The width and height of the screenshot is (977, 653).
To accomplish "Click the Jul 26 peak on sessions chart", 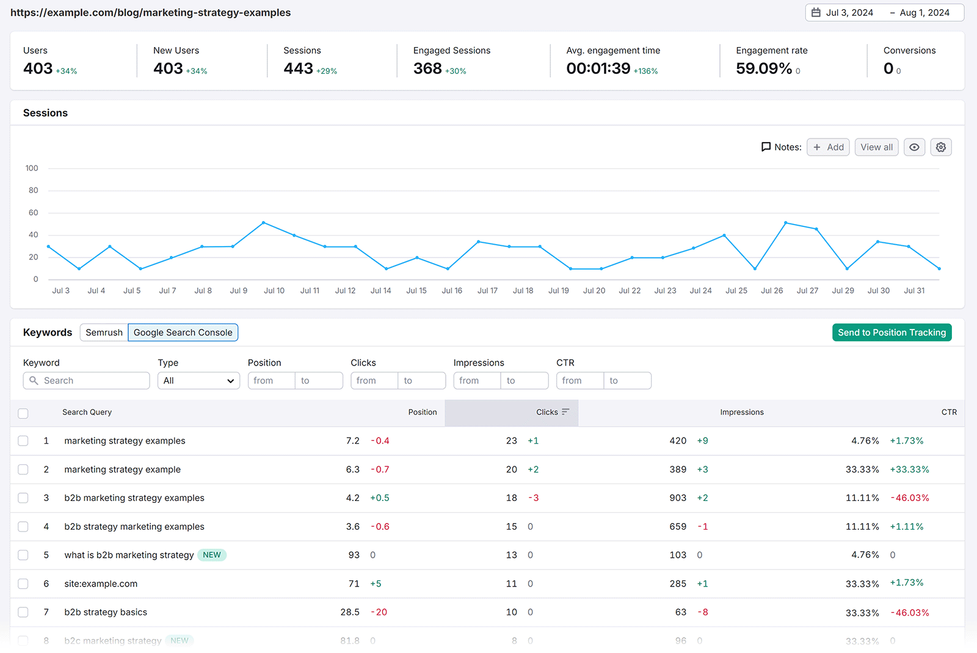I will click(785, 223).
